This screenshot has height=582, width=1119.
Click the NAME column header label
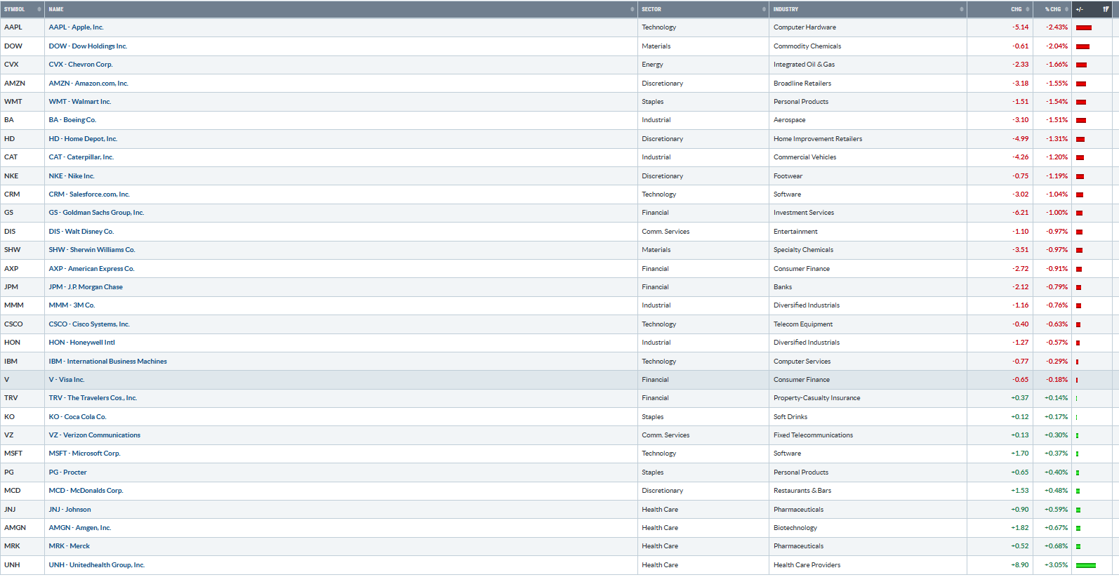click(56, 9)
